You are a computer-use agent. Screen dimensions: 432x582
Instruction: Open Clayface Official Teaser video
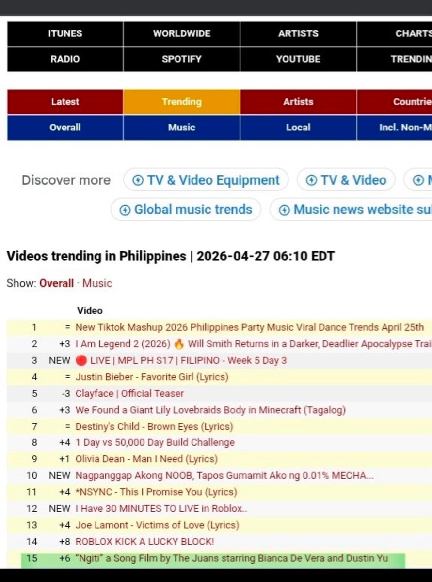[129, 393]
